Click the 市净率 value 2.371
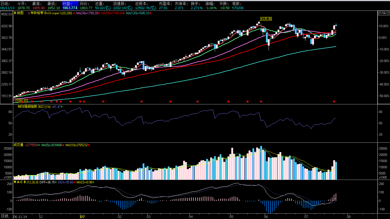This screenshot has width=390, height=219. [x=179, y=8]
